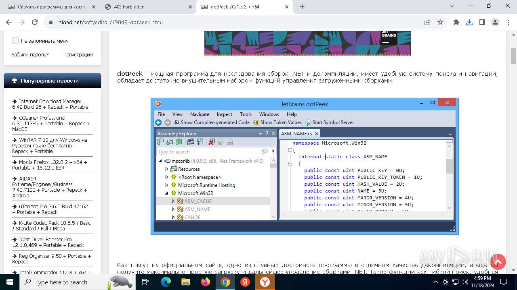Share this page via the share icon

coord(427,23)
